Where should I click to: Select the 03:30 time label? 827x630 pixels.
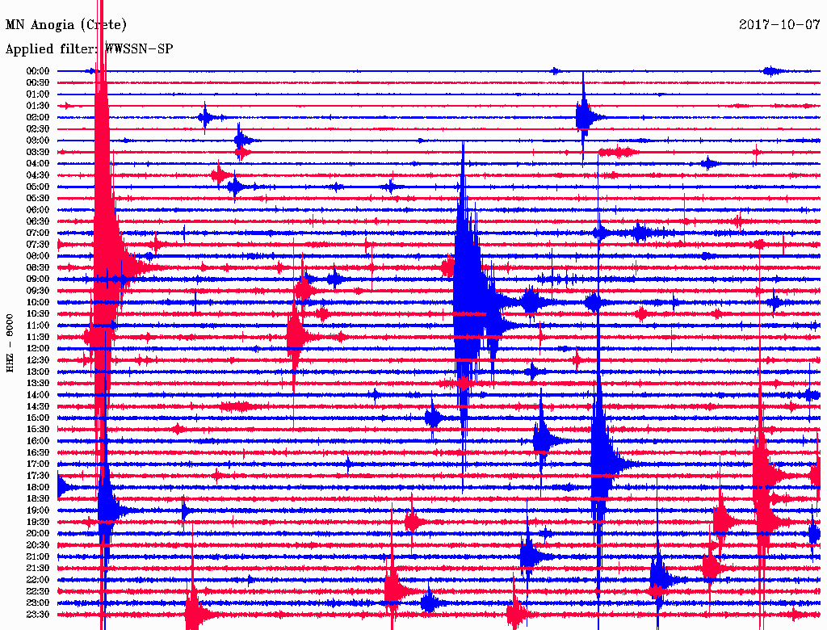(38, 153)
